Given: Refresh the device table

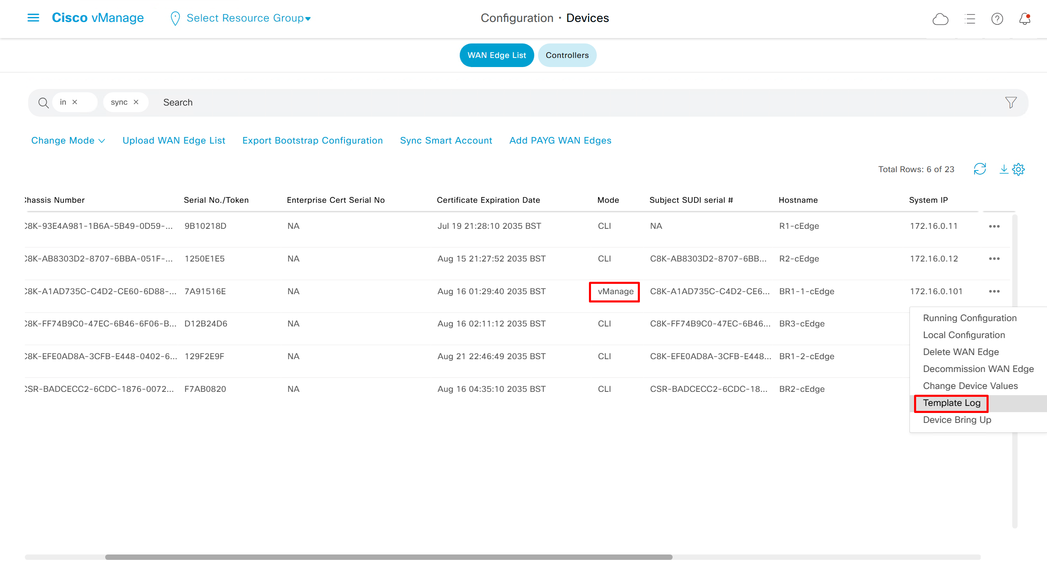Looking at the screenshot, I should (x=979, y=169).
